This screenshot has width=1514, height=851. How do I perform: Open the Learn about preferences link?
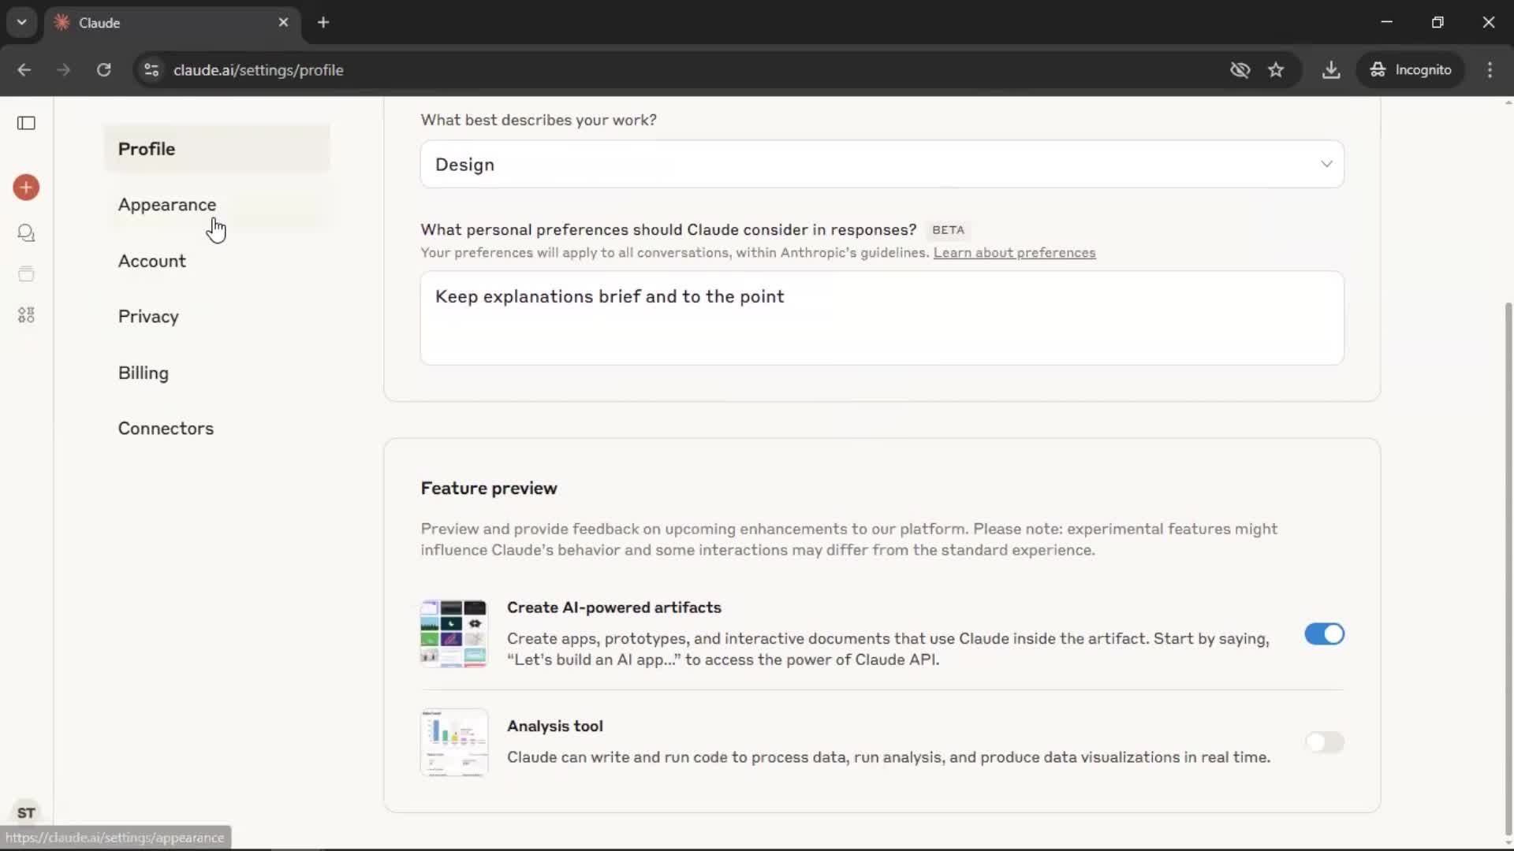[1014, 253]
